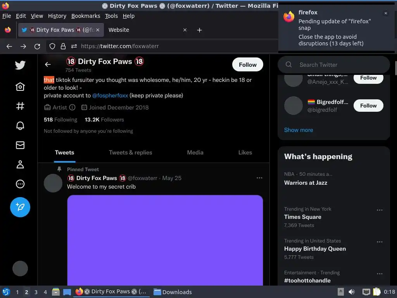Viewport: 397px width, 298px height.
Task: Open the View menu
Action: (x=37, y=16)
